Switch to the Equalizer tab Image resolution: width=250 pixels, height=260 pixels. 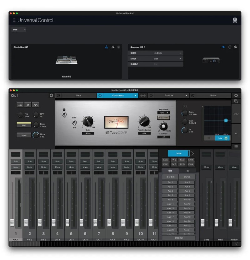(x=169, y=96)
